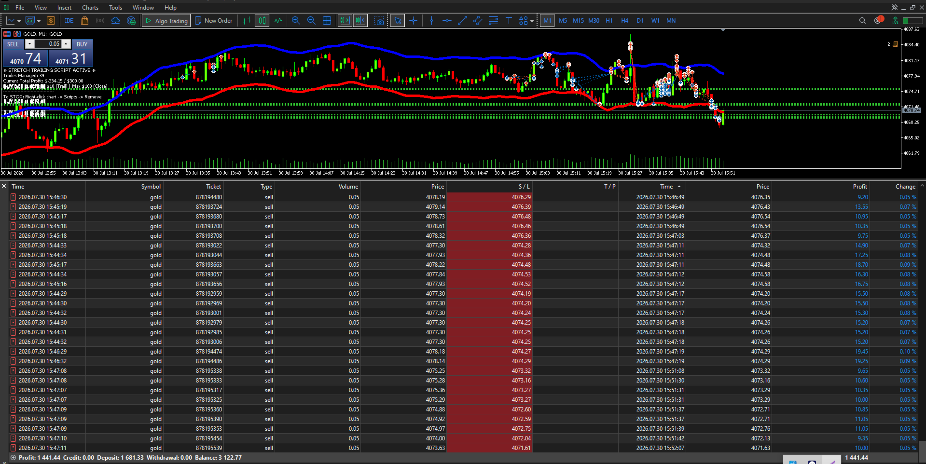Toggle Algo Trading
Screen dimensions: 926x464
[x=166, y=21]
